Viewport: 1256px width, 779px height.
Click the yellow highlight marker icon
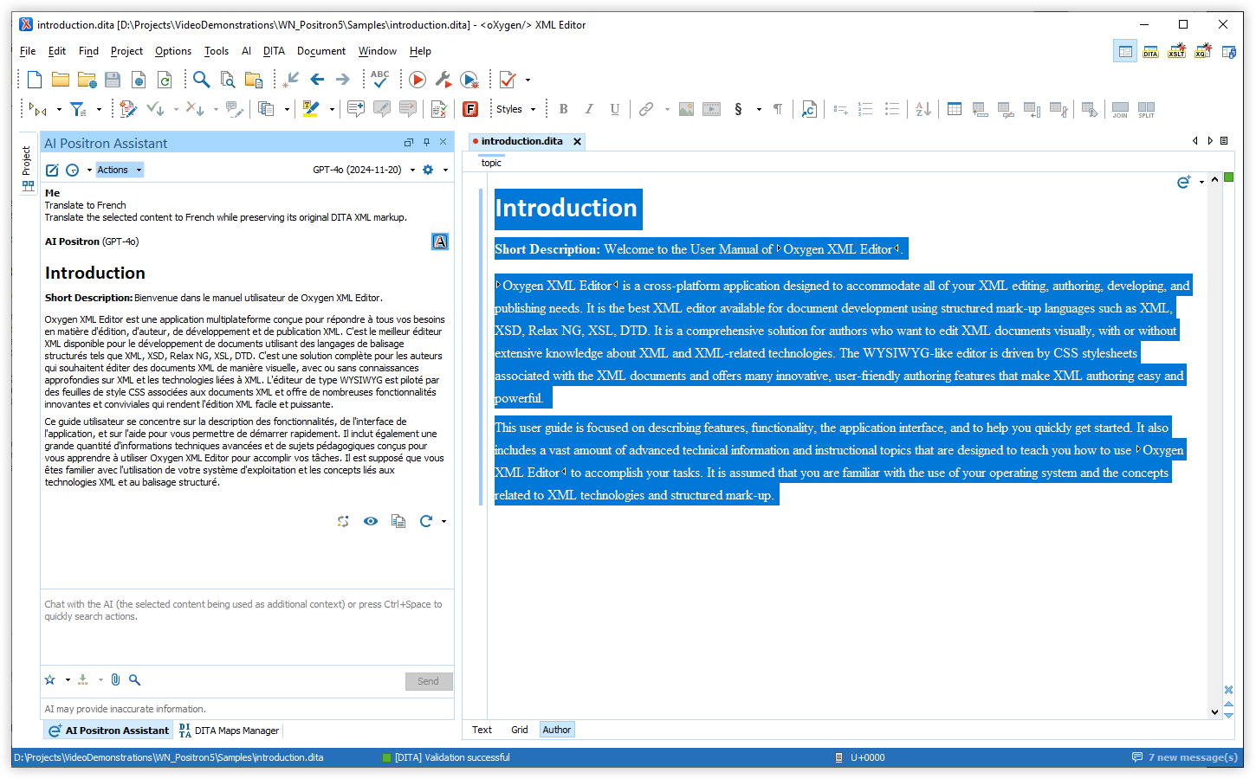coord(310,109)
